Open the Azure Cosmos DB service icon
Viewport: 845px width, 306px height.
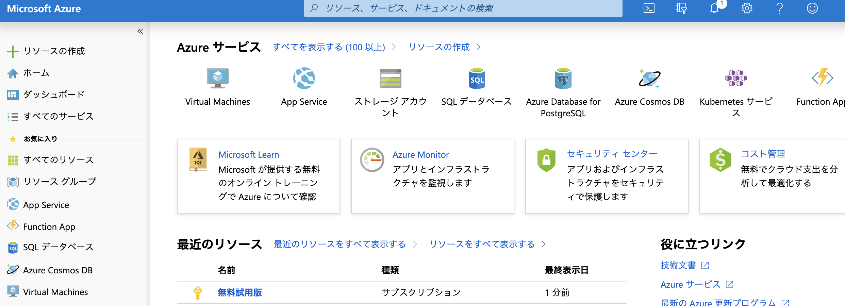tap(650, 78)
